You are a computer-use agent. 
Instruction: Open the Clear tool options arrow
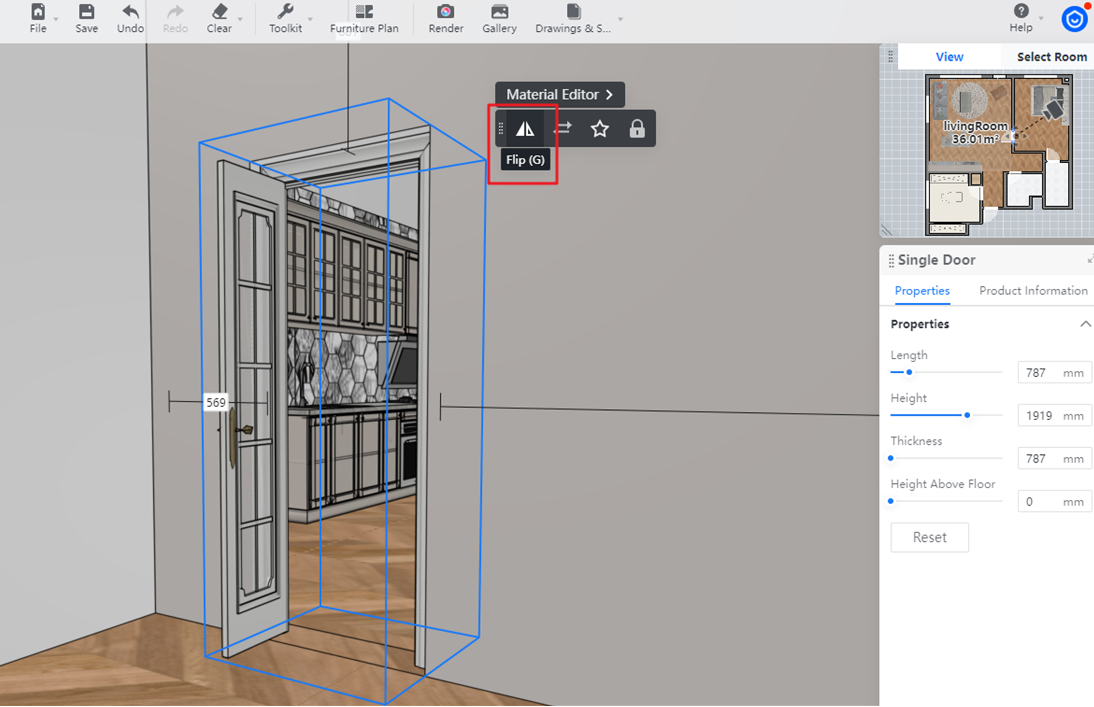(x=240, y=20)
